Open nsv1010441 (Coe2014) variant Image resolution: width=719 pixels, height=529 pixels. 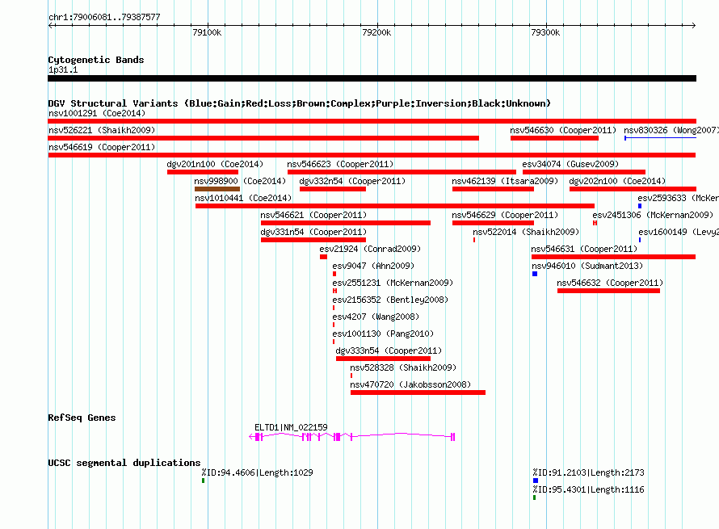pos(395,206)
